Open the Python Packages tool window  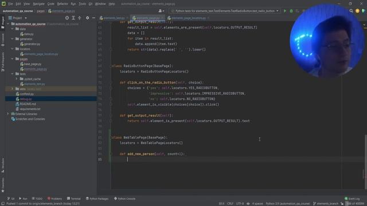pos(97,199)
